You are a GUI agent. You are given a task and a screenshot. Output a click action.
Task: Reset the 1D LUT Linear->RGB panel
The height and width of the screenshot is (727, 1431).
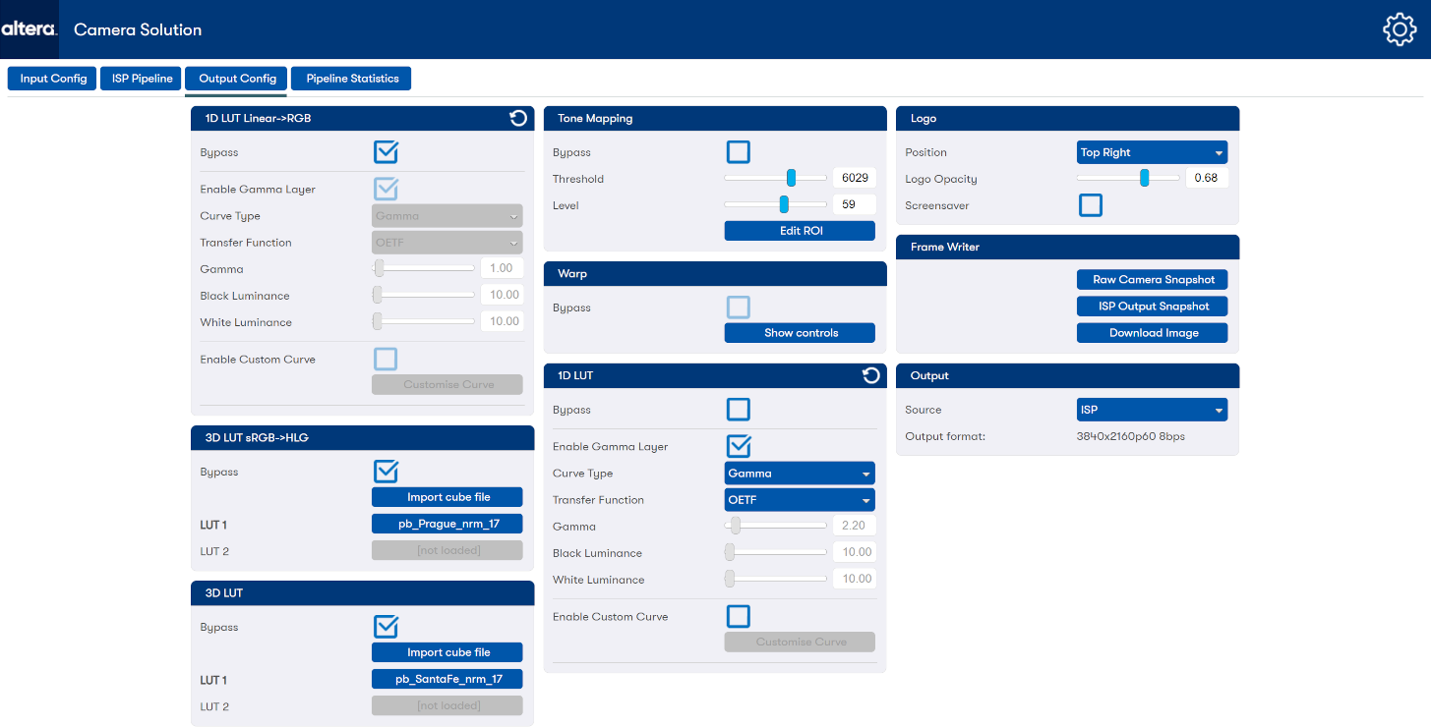click(518, 119)
